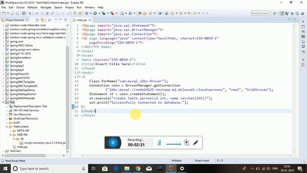This screenshot has height=173, width=307.
Task: Pause the screen recording
Action: [x=113, y=143]
